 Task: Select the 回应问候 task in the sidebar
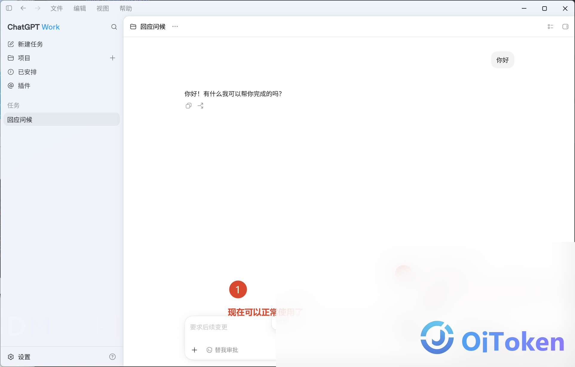pos(62,119)
